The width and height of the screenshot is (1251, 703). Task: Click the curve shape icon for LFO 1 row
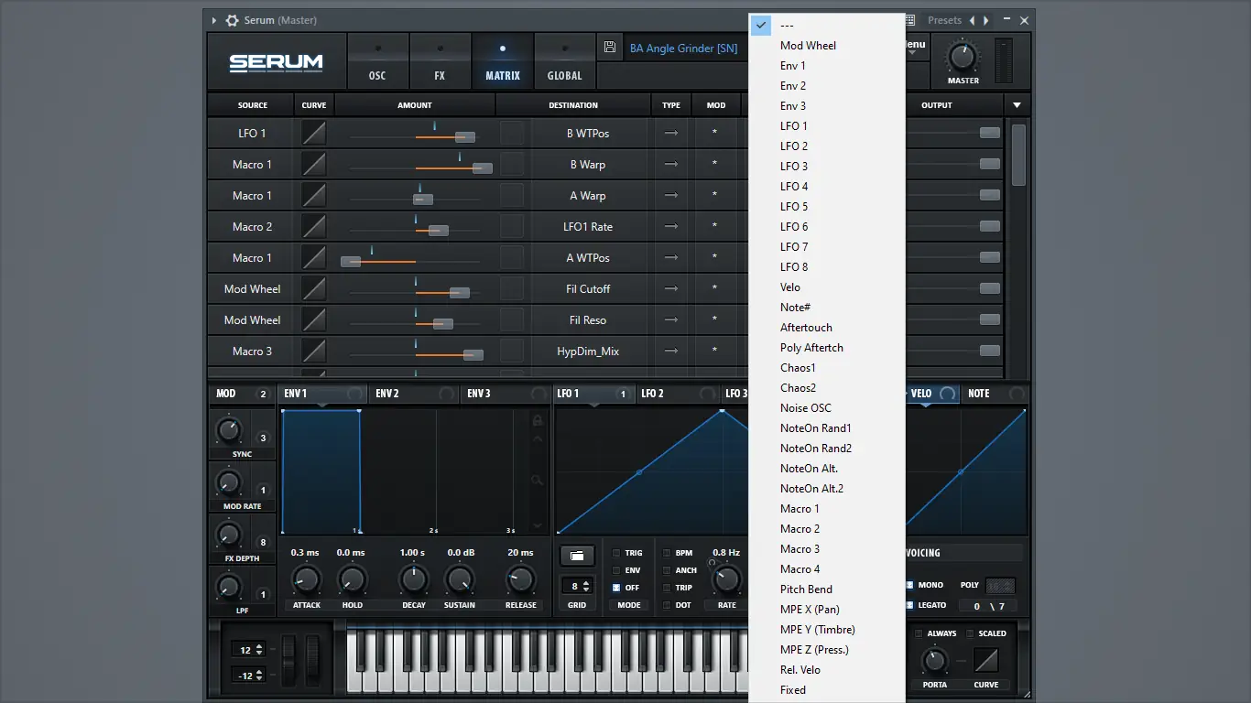pos(314,133)
